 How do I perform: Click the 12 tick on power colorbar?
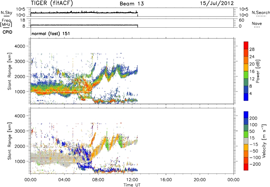(252, 79)
